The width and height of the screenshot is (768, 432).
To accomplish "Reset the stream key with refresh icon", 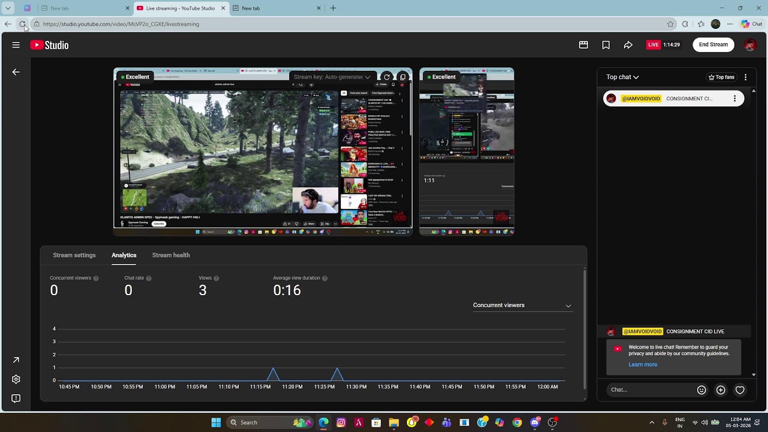I will pyautogui.click(x=387, y=77).
